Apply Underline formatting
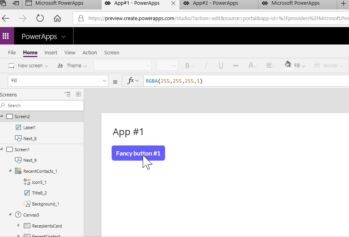 tap(220, 65)
